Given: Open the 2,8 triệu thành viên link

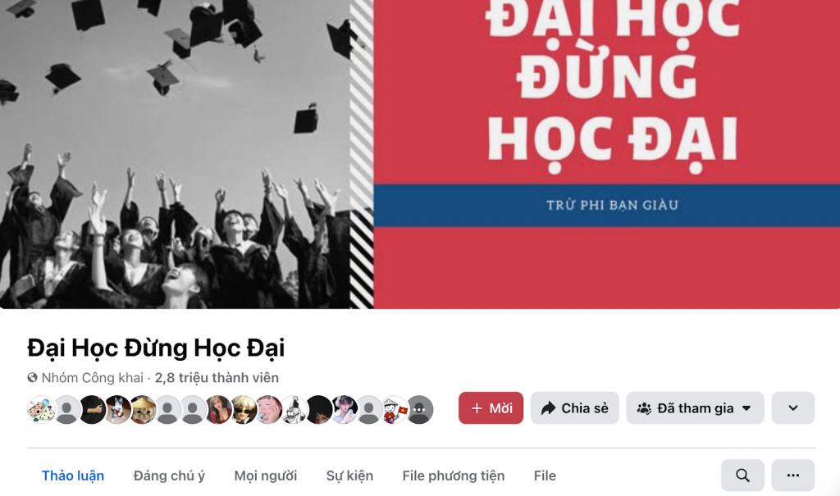Looking at the screenshot, I should pyautogui.click(x=217, y=378).
